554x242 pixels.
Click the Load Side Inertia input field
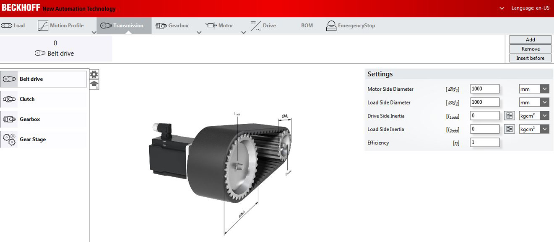(485, 129)
